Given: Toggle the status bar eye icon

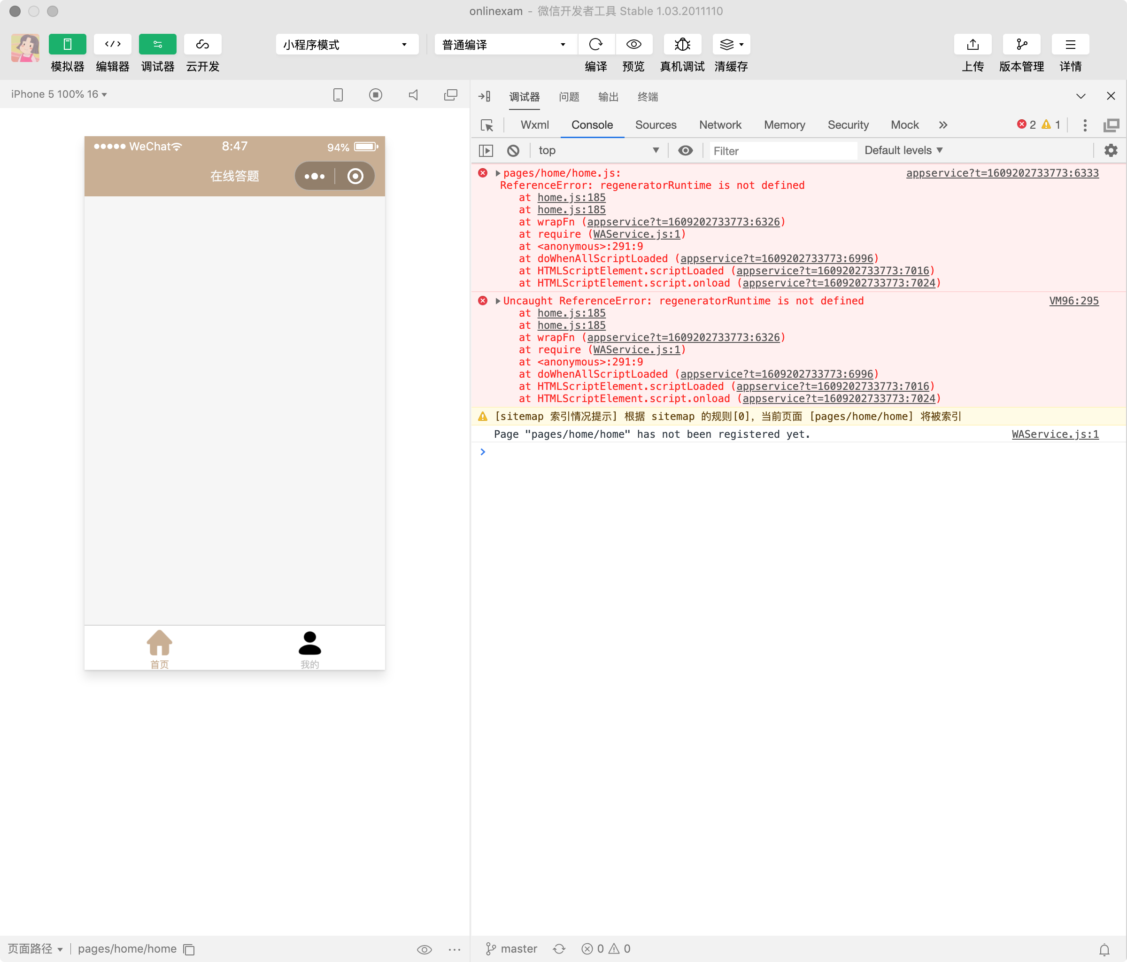Looking at the screenshot, I should (424, 949).
